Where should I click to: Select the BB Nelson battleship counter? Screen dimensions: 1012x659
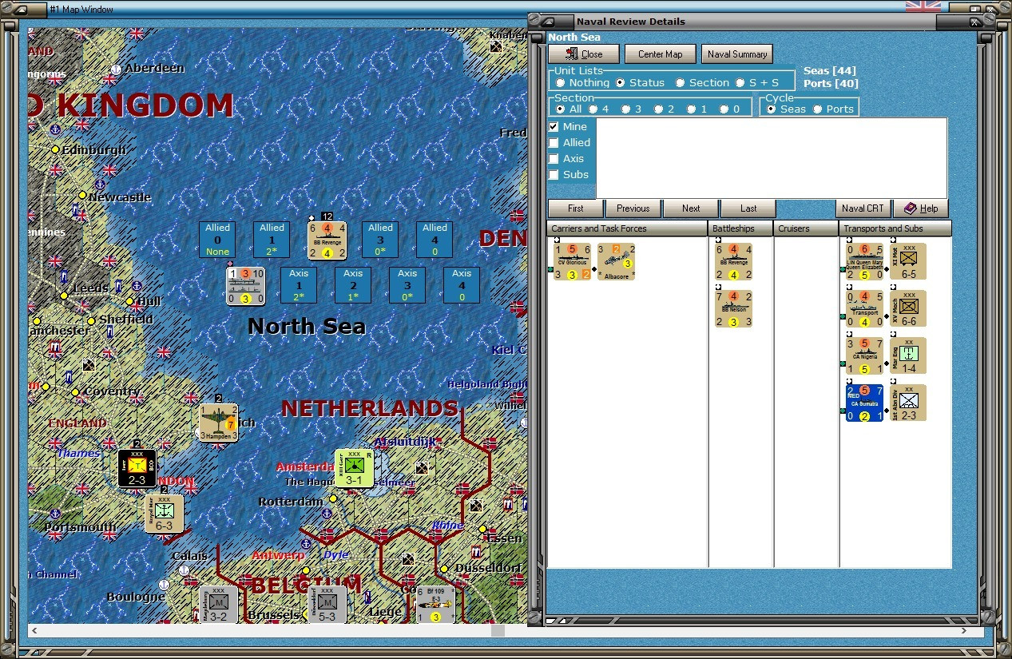[x=732, y=307]
